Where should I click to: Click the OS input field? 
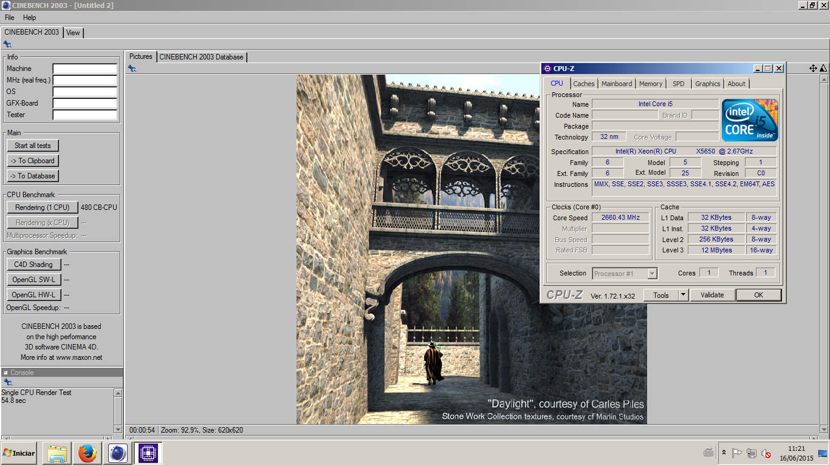point(85,92)
